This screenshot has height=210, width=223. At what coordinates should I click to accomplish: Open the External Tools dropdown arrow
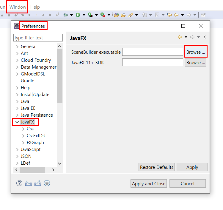click(x=109, y=15)
